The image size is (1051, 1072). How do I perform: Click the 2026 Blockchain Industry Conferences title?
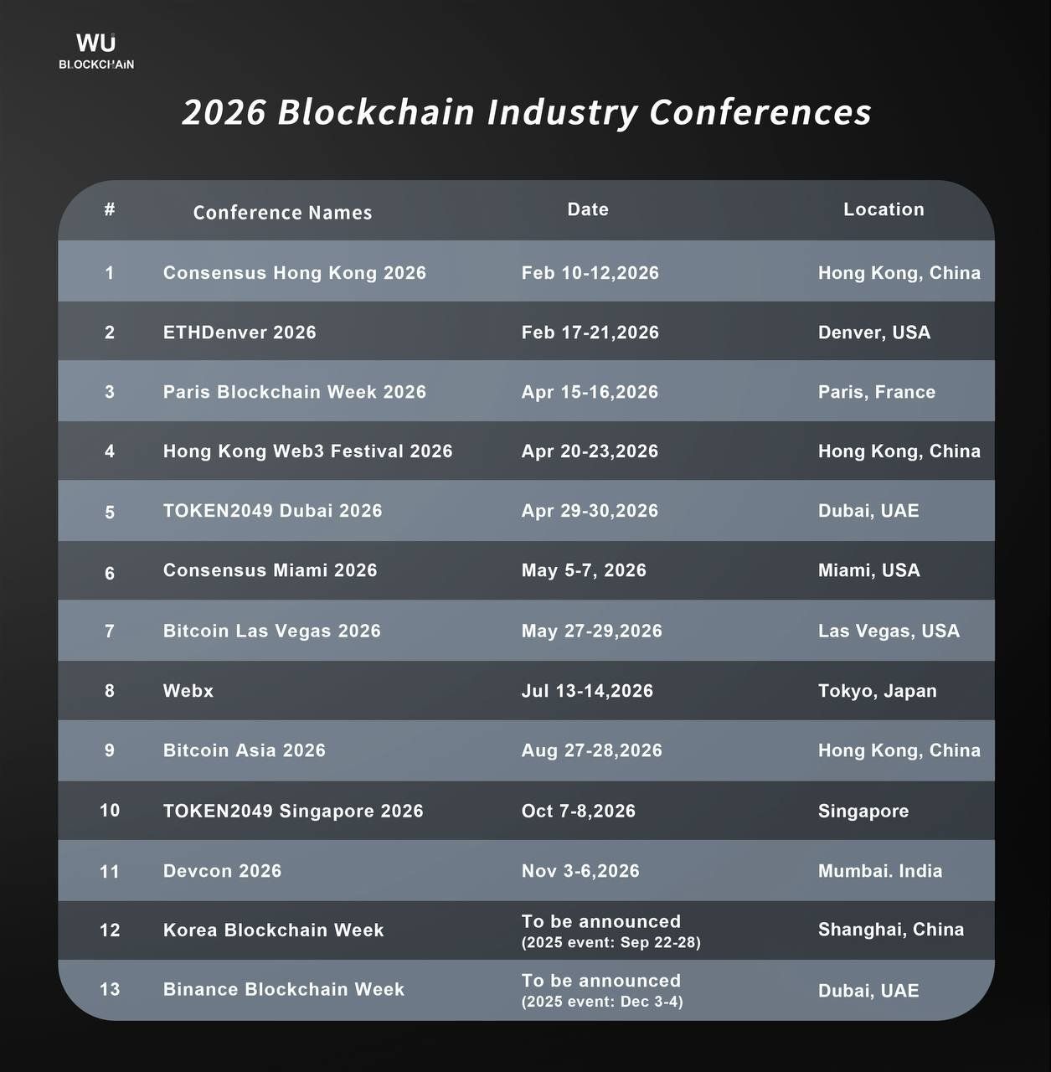pos(527,112)
